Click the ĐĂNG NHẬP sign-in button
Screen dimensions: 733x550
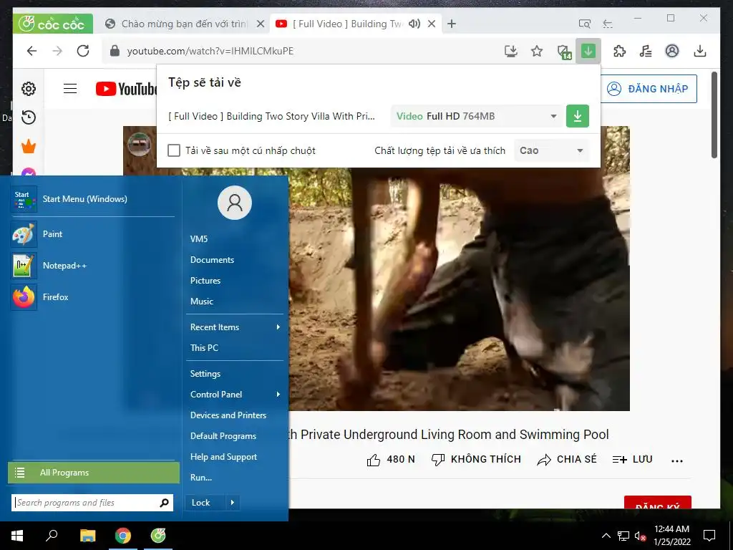[649, 89]
